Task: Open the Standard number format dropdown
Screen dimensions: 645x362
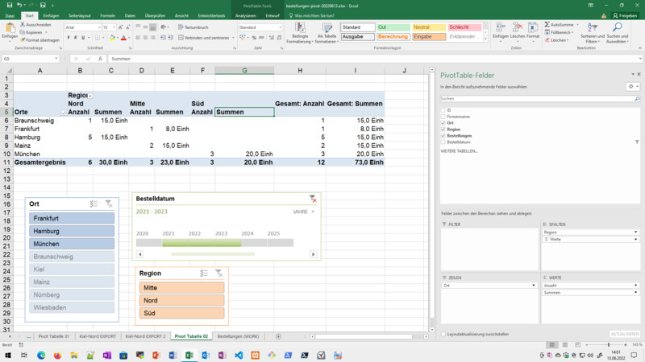Action: (280, 27)
